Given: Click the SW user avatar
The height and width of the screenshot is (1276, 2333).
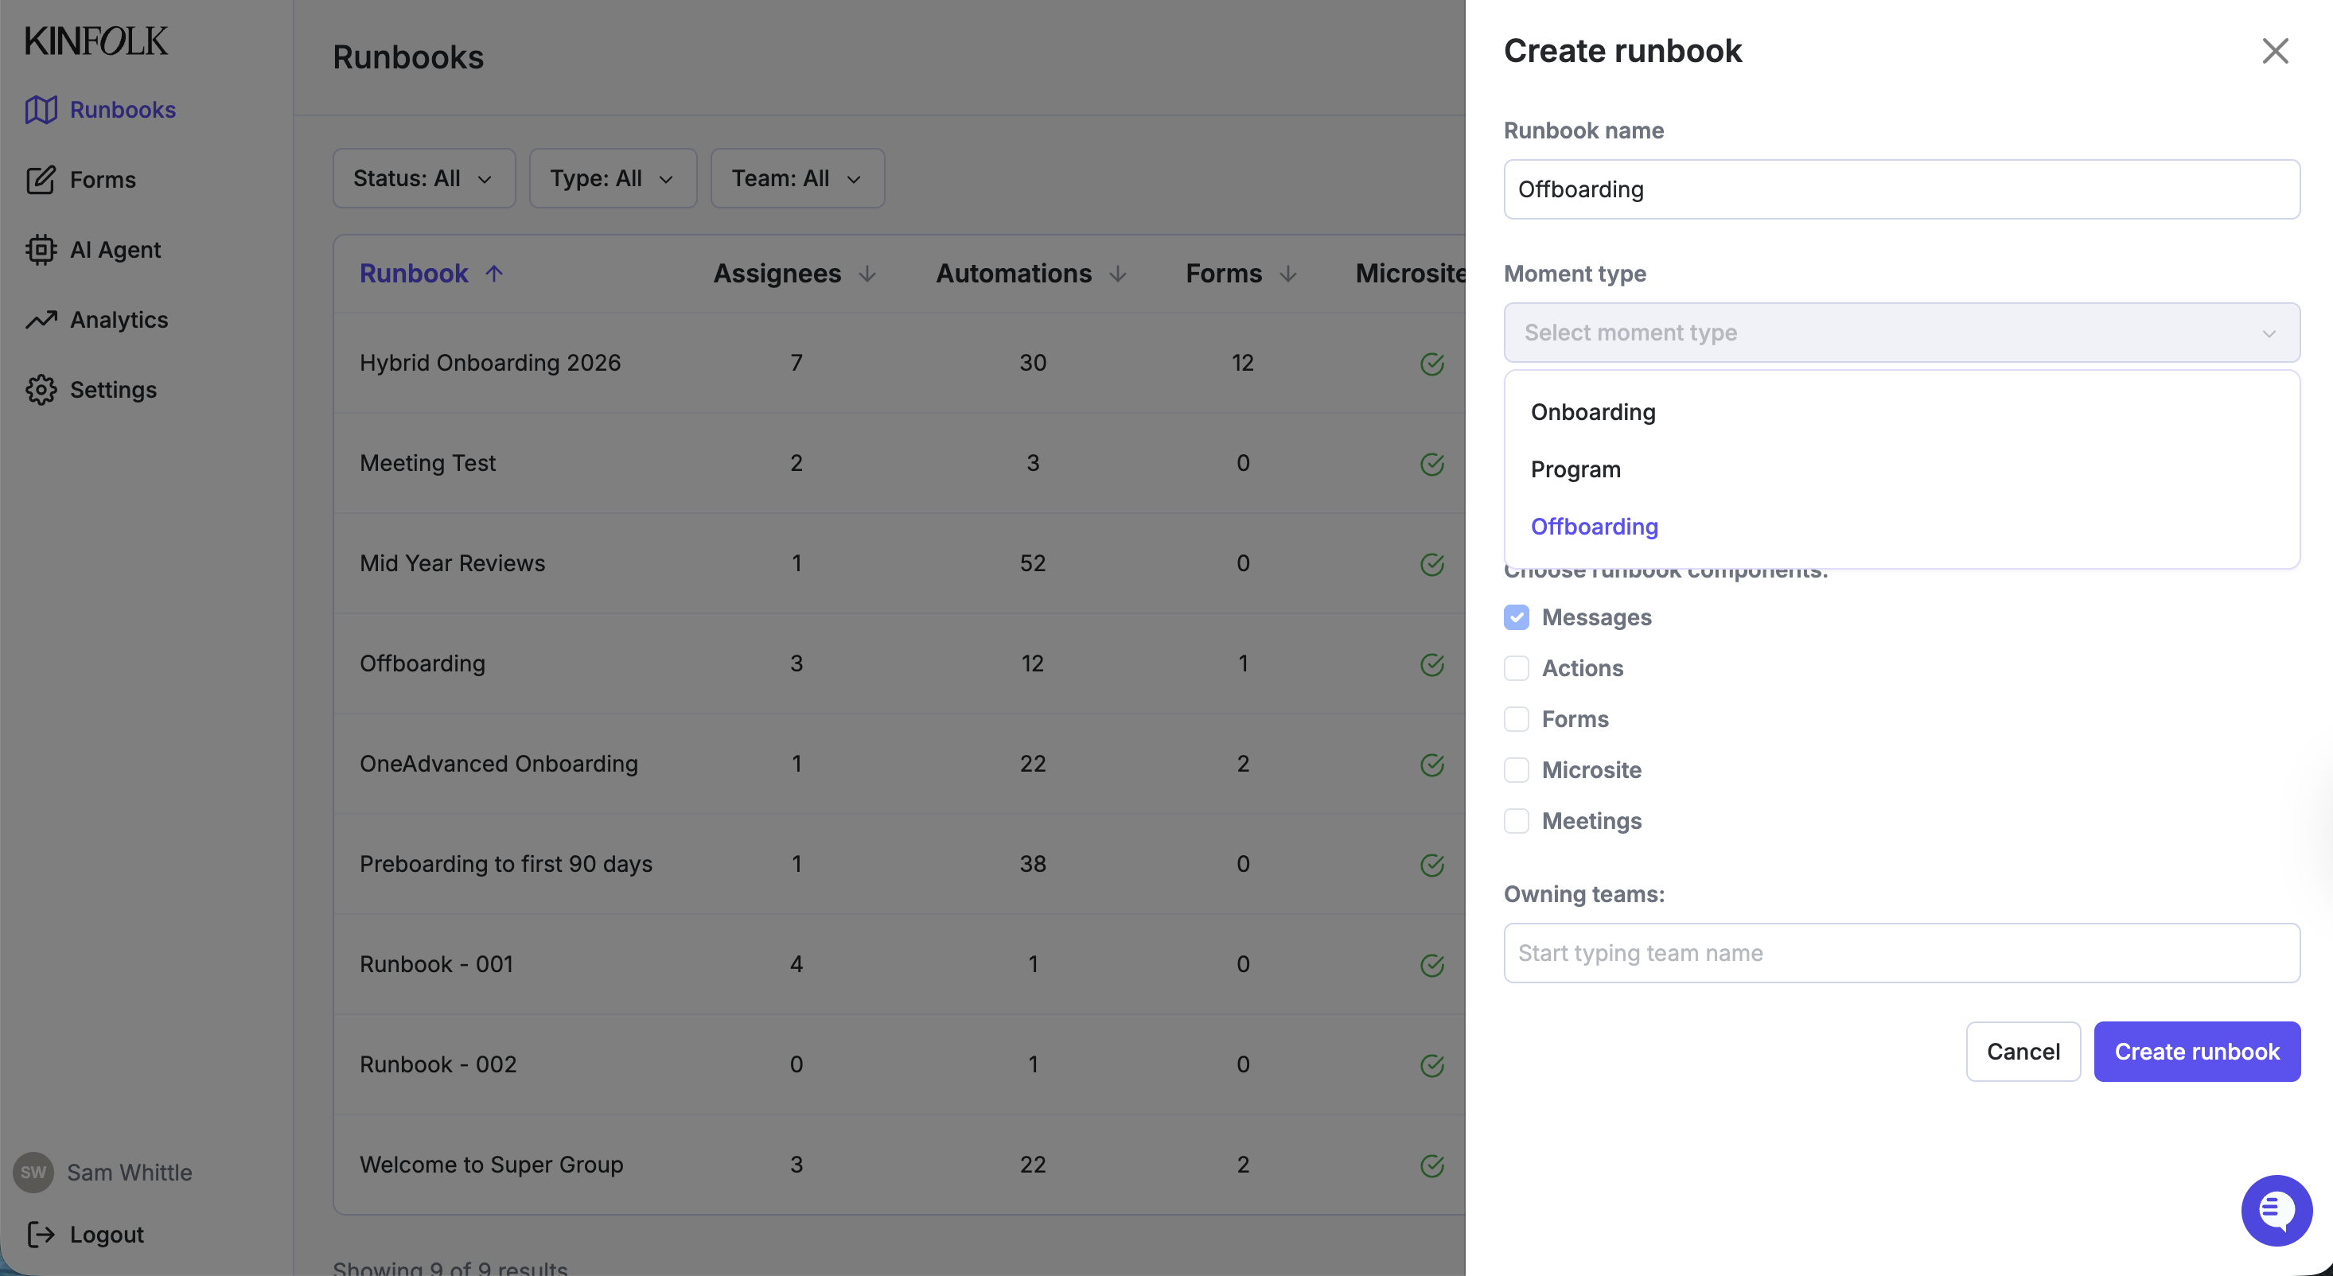Looking at the screenshot, I should point(33,1173).
